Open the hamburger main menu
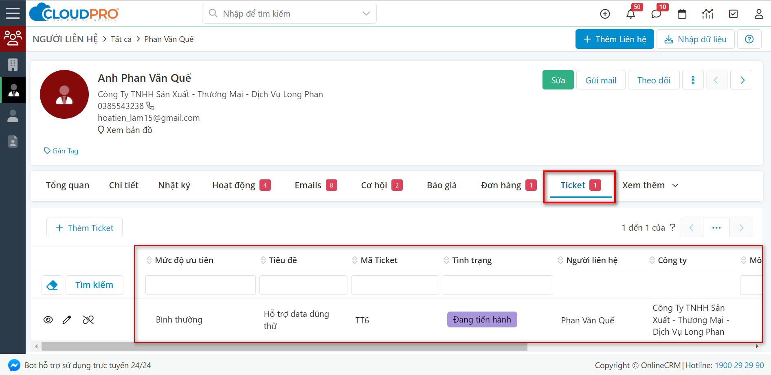The image size is (771, 375). point(13,13)
